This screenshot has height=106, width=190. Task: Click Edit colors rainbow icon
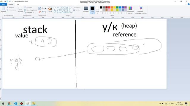pos(130,8)
